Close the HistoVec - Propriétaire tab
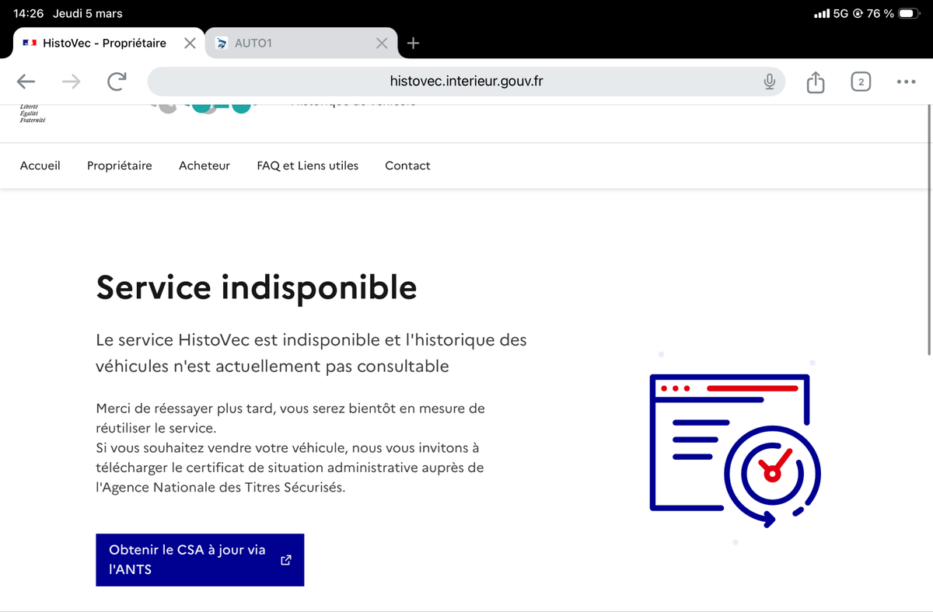Screen dimensions: 933x612 point(190,43)
